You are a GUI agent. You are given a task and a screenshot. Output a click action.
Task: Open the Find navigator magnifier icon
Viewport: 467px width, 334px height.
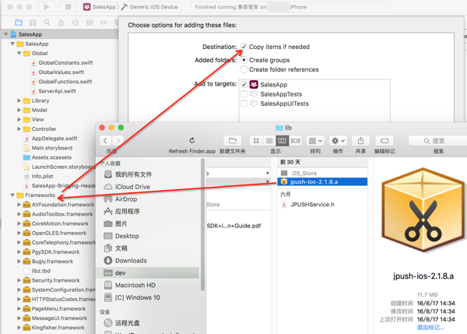(x=47, y=23)
